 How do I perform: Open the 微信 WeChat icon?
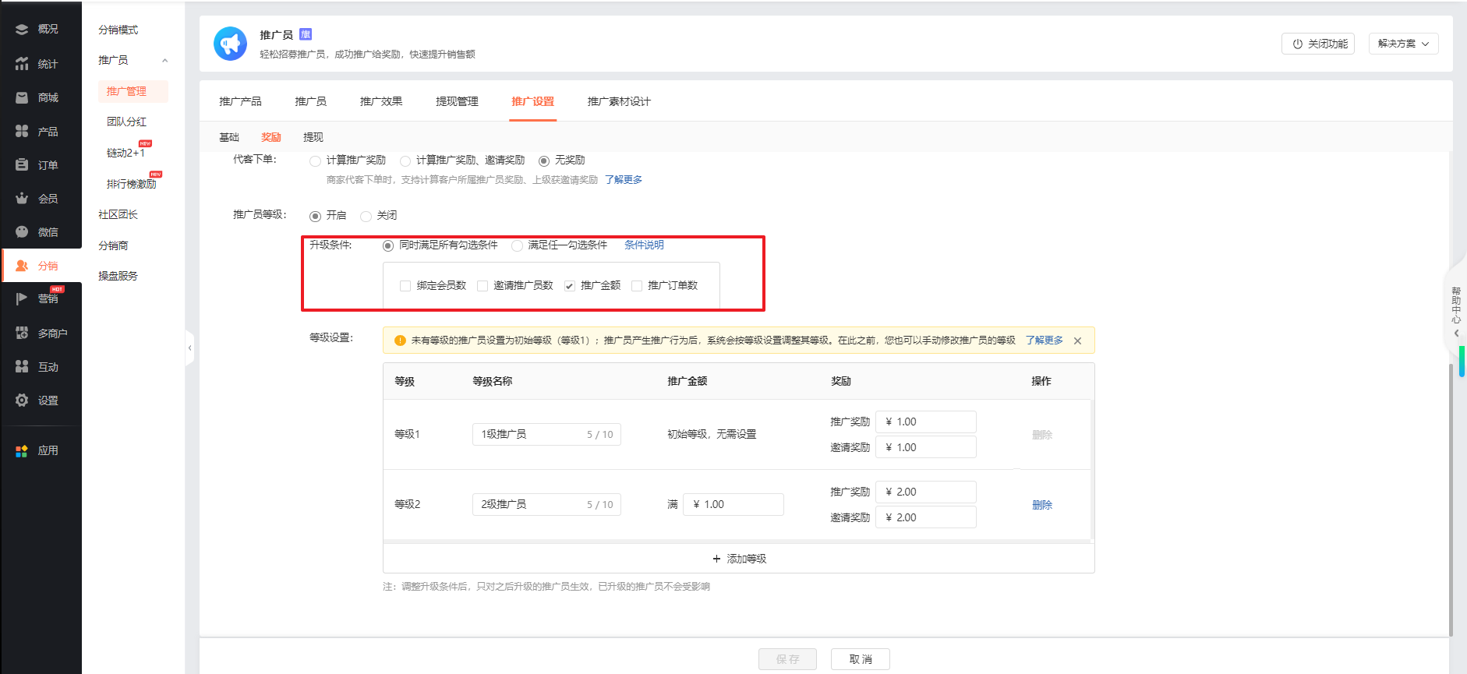pos(22,231)
